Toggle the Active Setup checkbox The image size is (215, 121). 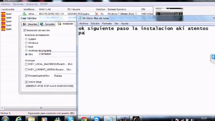pos(26,82)
